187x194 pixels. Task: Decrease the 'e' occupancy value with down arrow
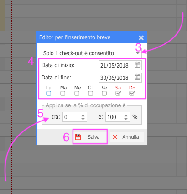[126, 119]
